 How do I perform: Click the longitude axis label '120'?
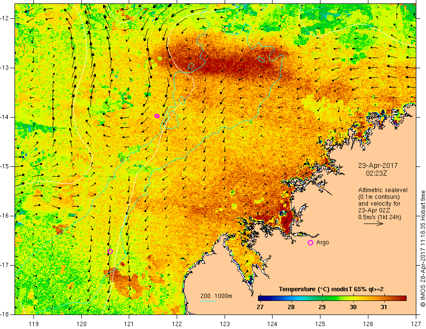[x=81, y=324]
